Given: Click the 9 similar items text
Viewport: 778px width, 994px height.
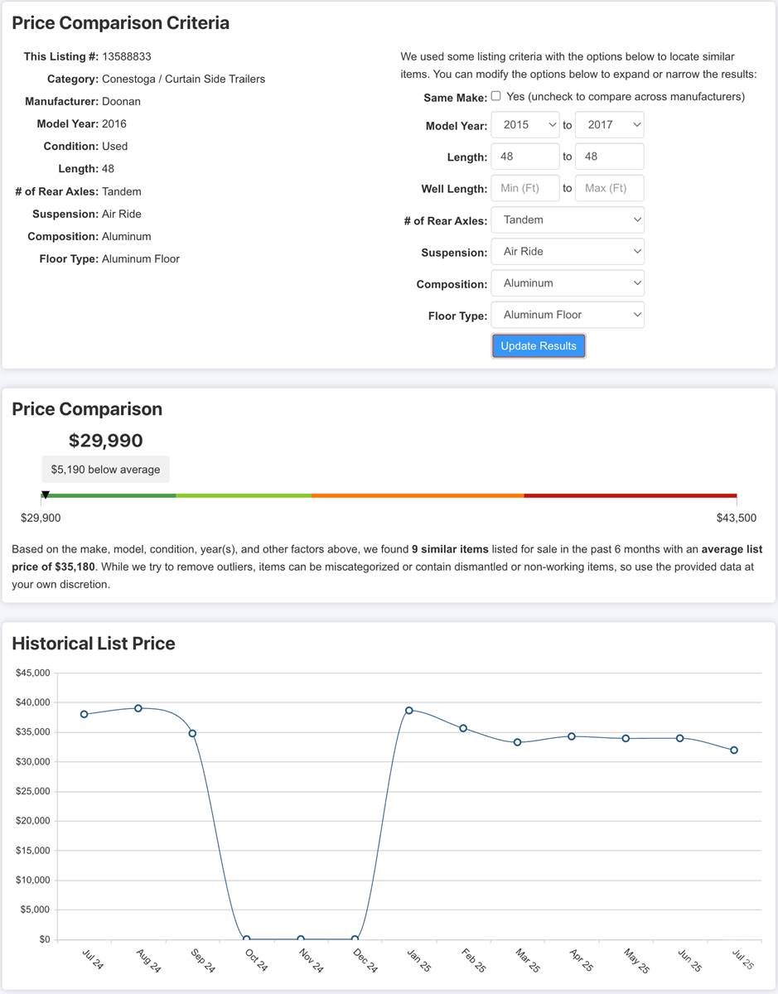Looking at the screenshot, I should (449, 549).
